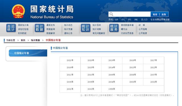Open the 统计词典 menu link
The image size is (182, 106).
[x=97, y=29]
